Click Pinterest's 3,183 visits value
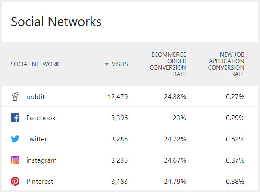260x192 pixels. click(x=119, y=181)
